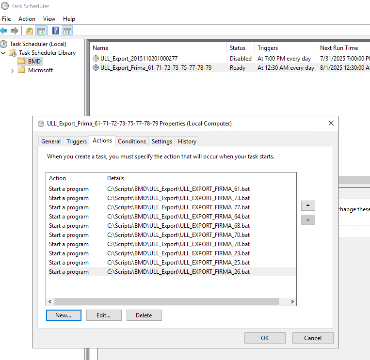Click the Task Scheduler Library folder icon

[13, 53]
